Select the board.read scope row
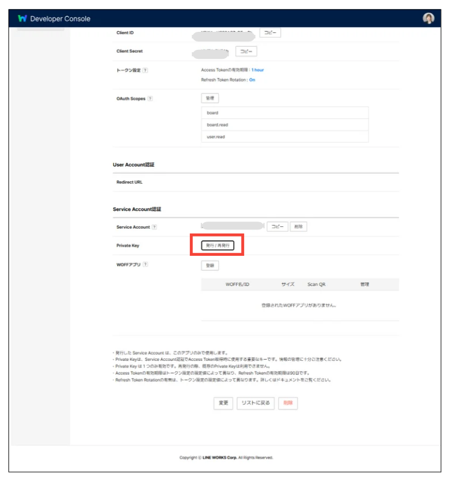 pyautogui.click(x=284, y=125)
